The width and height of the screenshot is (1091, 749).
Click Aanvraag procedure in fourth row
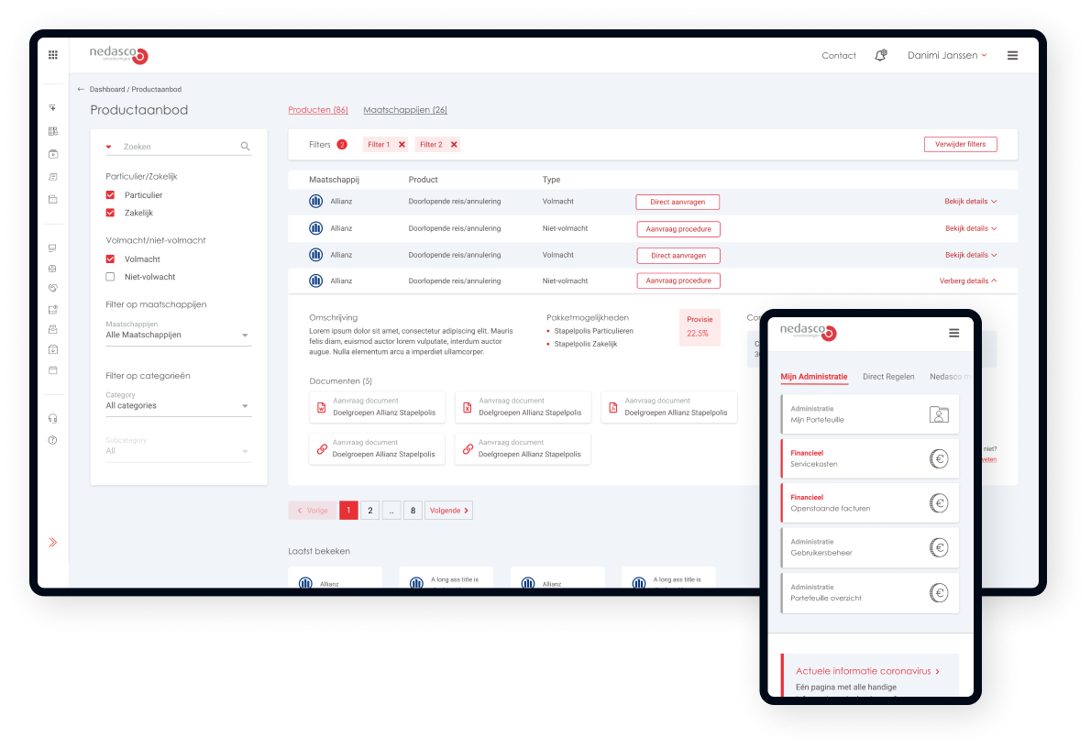(x=678, y=281)
